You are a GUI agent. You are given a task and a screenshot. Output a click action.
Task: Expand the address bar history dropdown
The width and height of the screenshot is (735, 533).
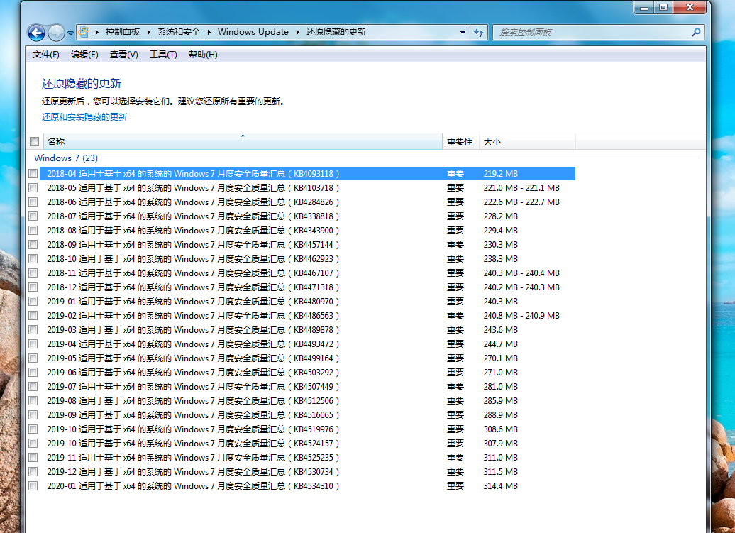463,32
